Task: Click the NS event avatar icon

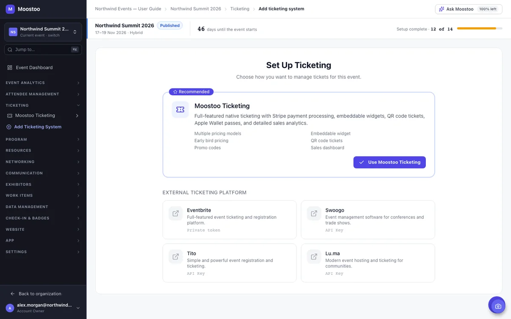Action: (x=13, y=32)
